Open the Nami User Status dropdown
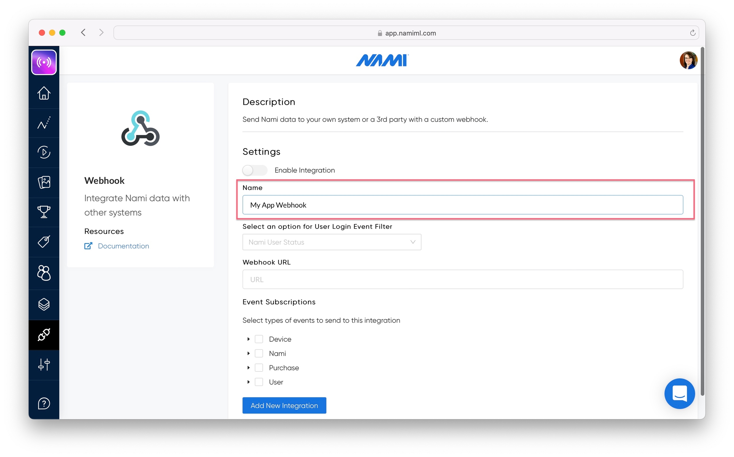 point(332,242)
